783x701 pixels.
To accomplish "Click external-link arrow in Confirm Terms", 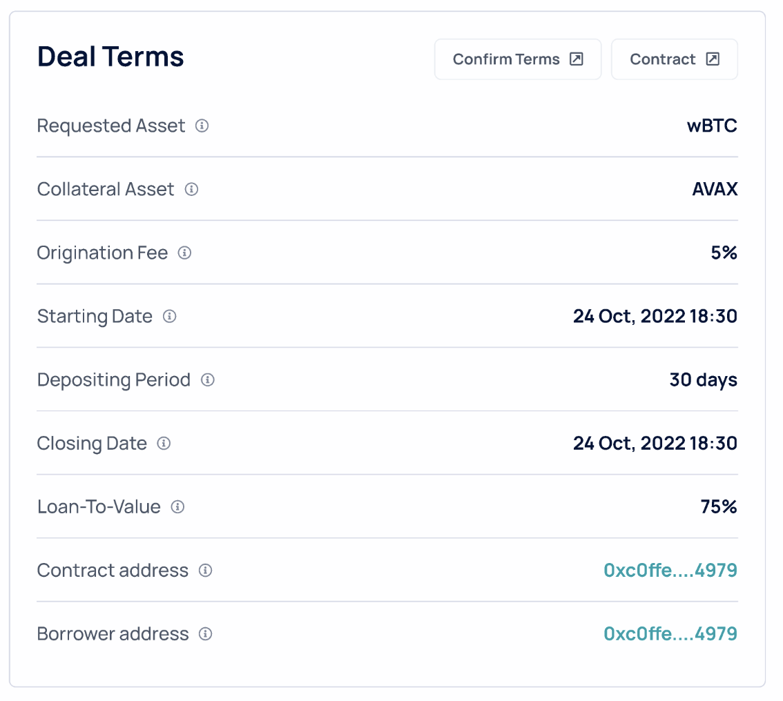I will point(576,59).
